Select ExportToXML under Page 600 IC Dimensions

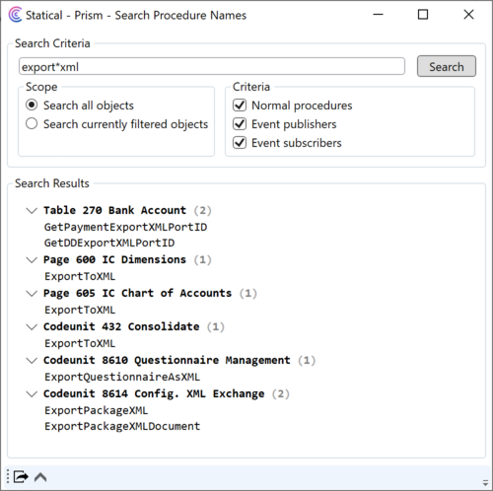pyautogui.click(x=80, y=276)
